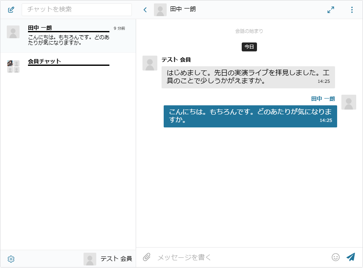
Task: Click the blue こんにちは message bubble
Action: coord(250,116)
